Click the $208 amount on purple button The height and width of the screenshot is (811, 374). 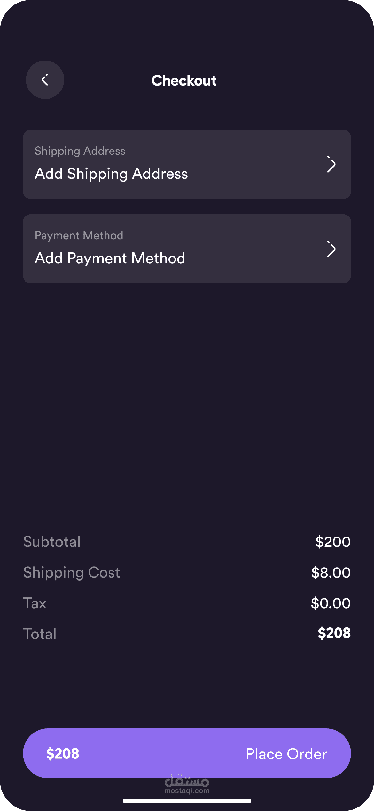click(63, 754)
